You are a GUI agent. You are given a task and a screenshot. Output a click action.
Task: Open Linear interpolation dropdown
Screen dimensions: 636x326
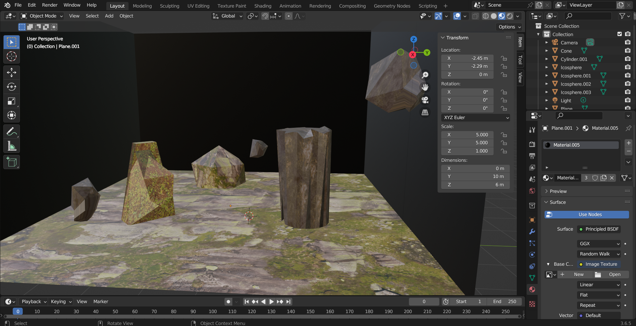[599, 285]
